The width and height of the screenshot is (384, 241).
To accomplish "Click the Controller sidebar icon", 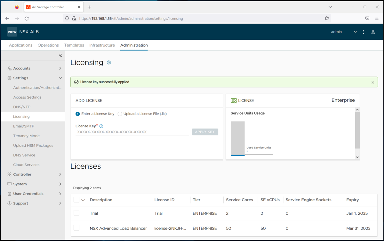I will click(x=9, y=174).
